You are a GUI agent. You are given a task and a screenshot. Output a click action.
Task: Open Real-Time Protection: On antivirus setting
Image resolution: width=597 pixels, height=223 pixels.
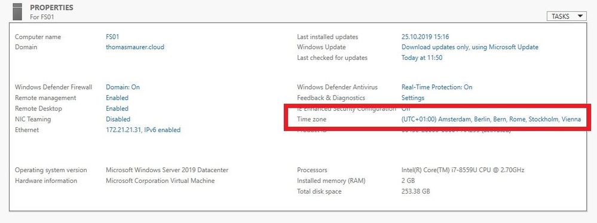[x=437, y=87]
